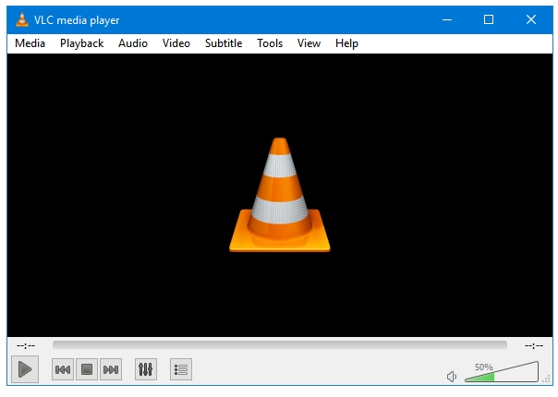The width and height of the screenshot is (558, 397).
Task: Open the Media menu
Action: (30, 43)
